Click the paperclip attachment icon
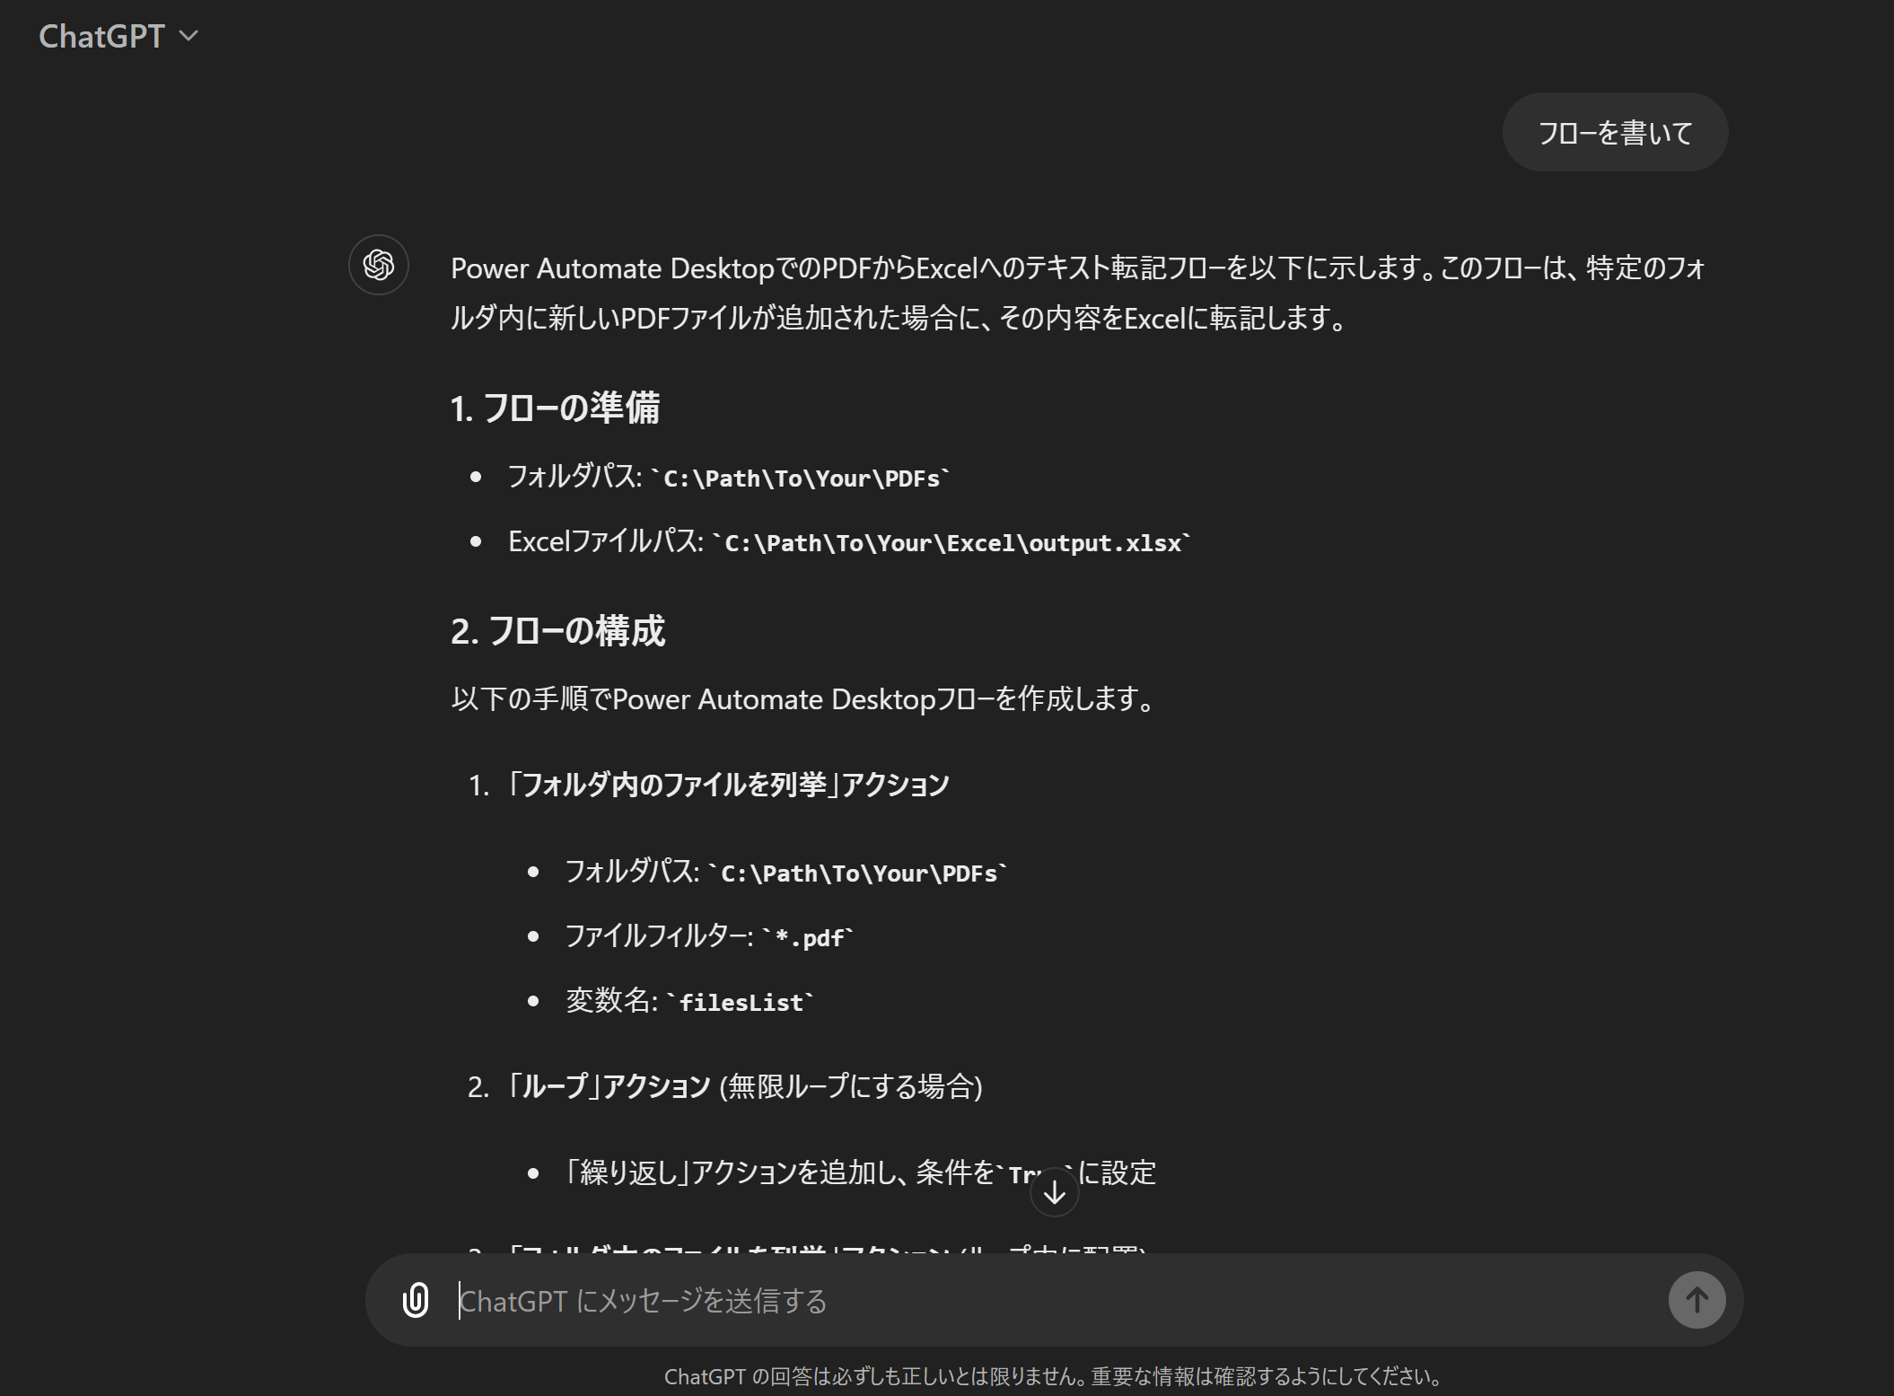Viewport: 1894px width, 1396px height. pyautogui.click(x=416, y=1300)
